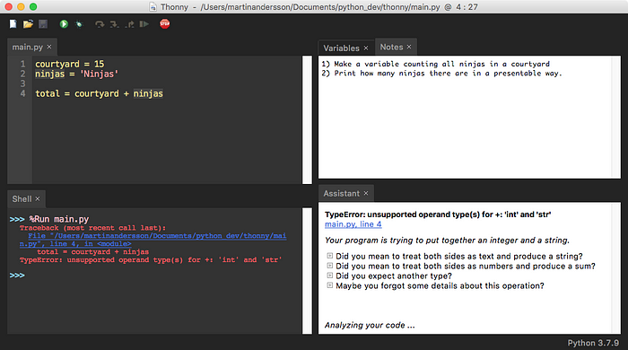
Task: Open the main.py, line 4 link
Action: click(353, 224)
